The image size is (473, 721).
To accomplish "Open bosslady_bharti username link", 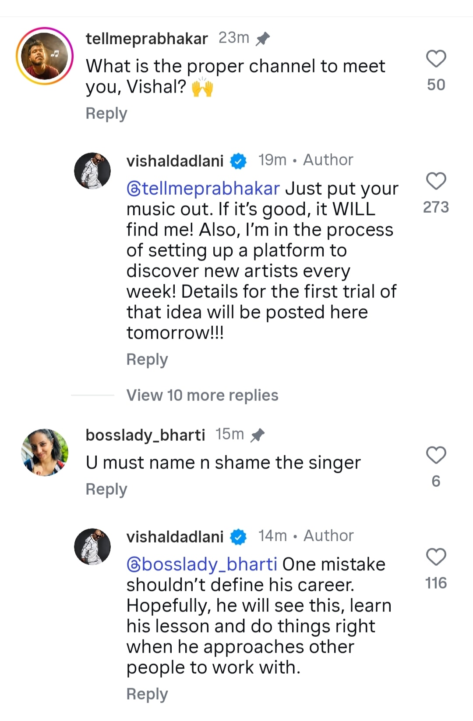I will pyautogui.click(x=145, y=435).
